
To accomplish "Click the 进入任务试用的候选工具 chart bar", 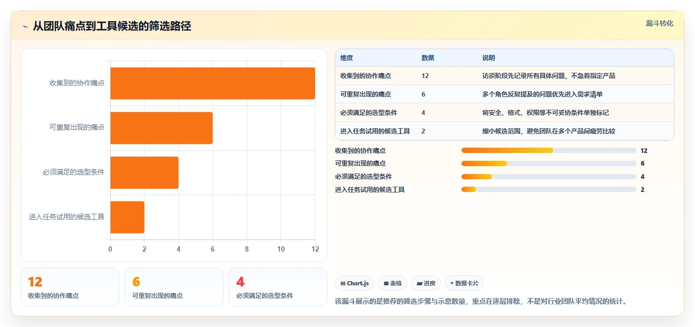I will click(127, 217).
